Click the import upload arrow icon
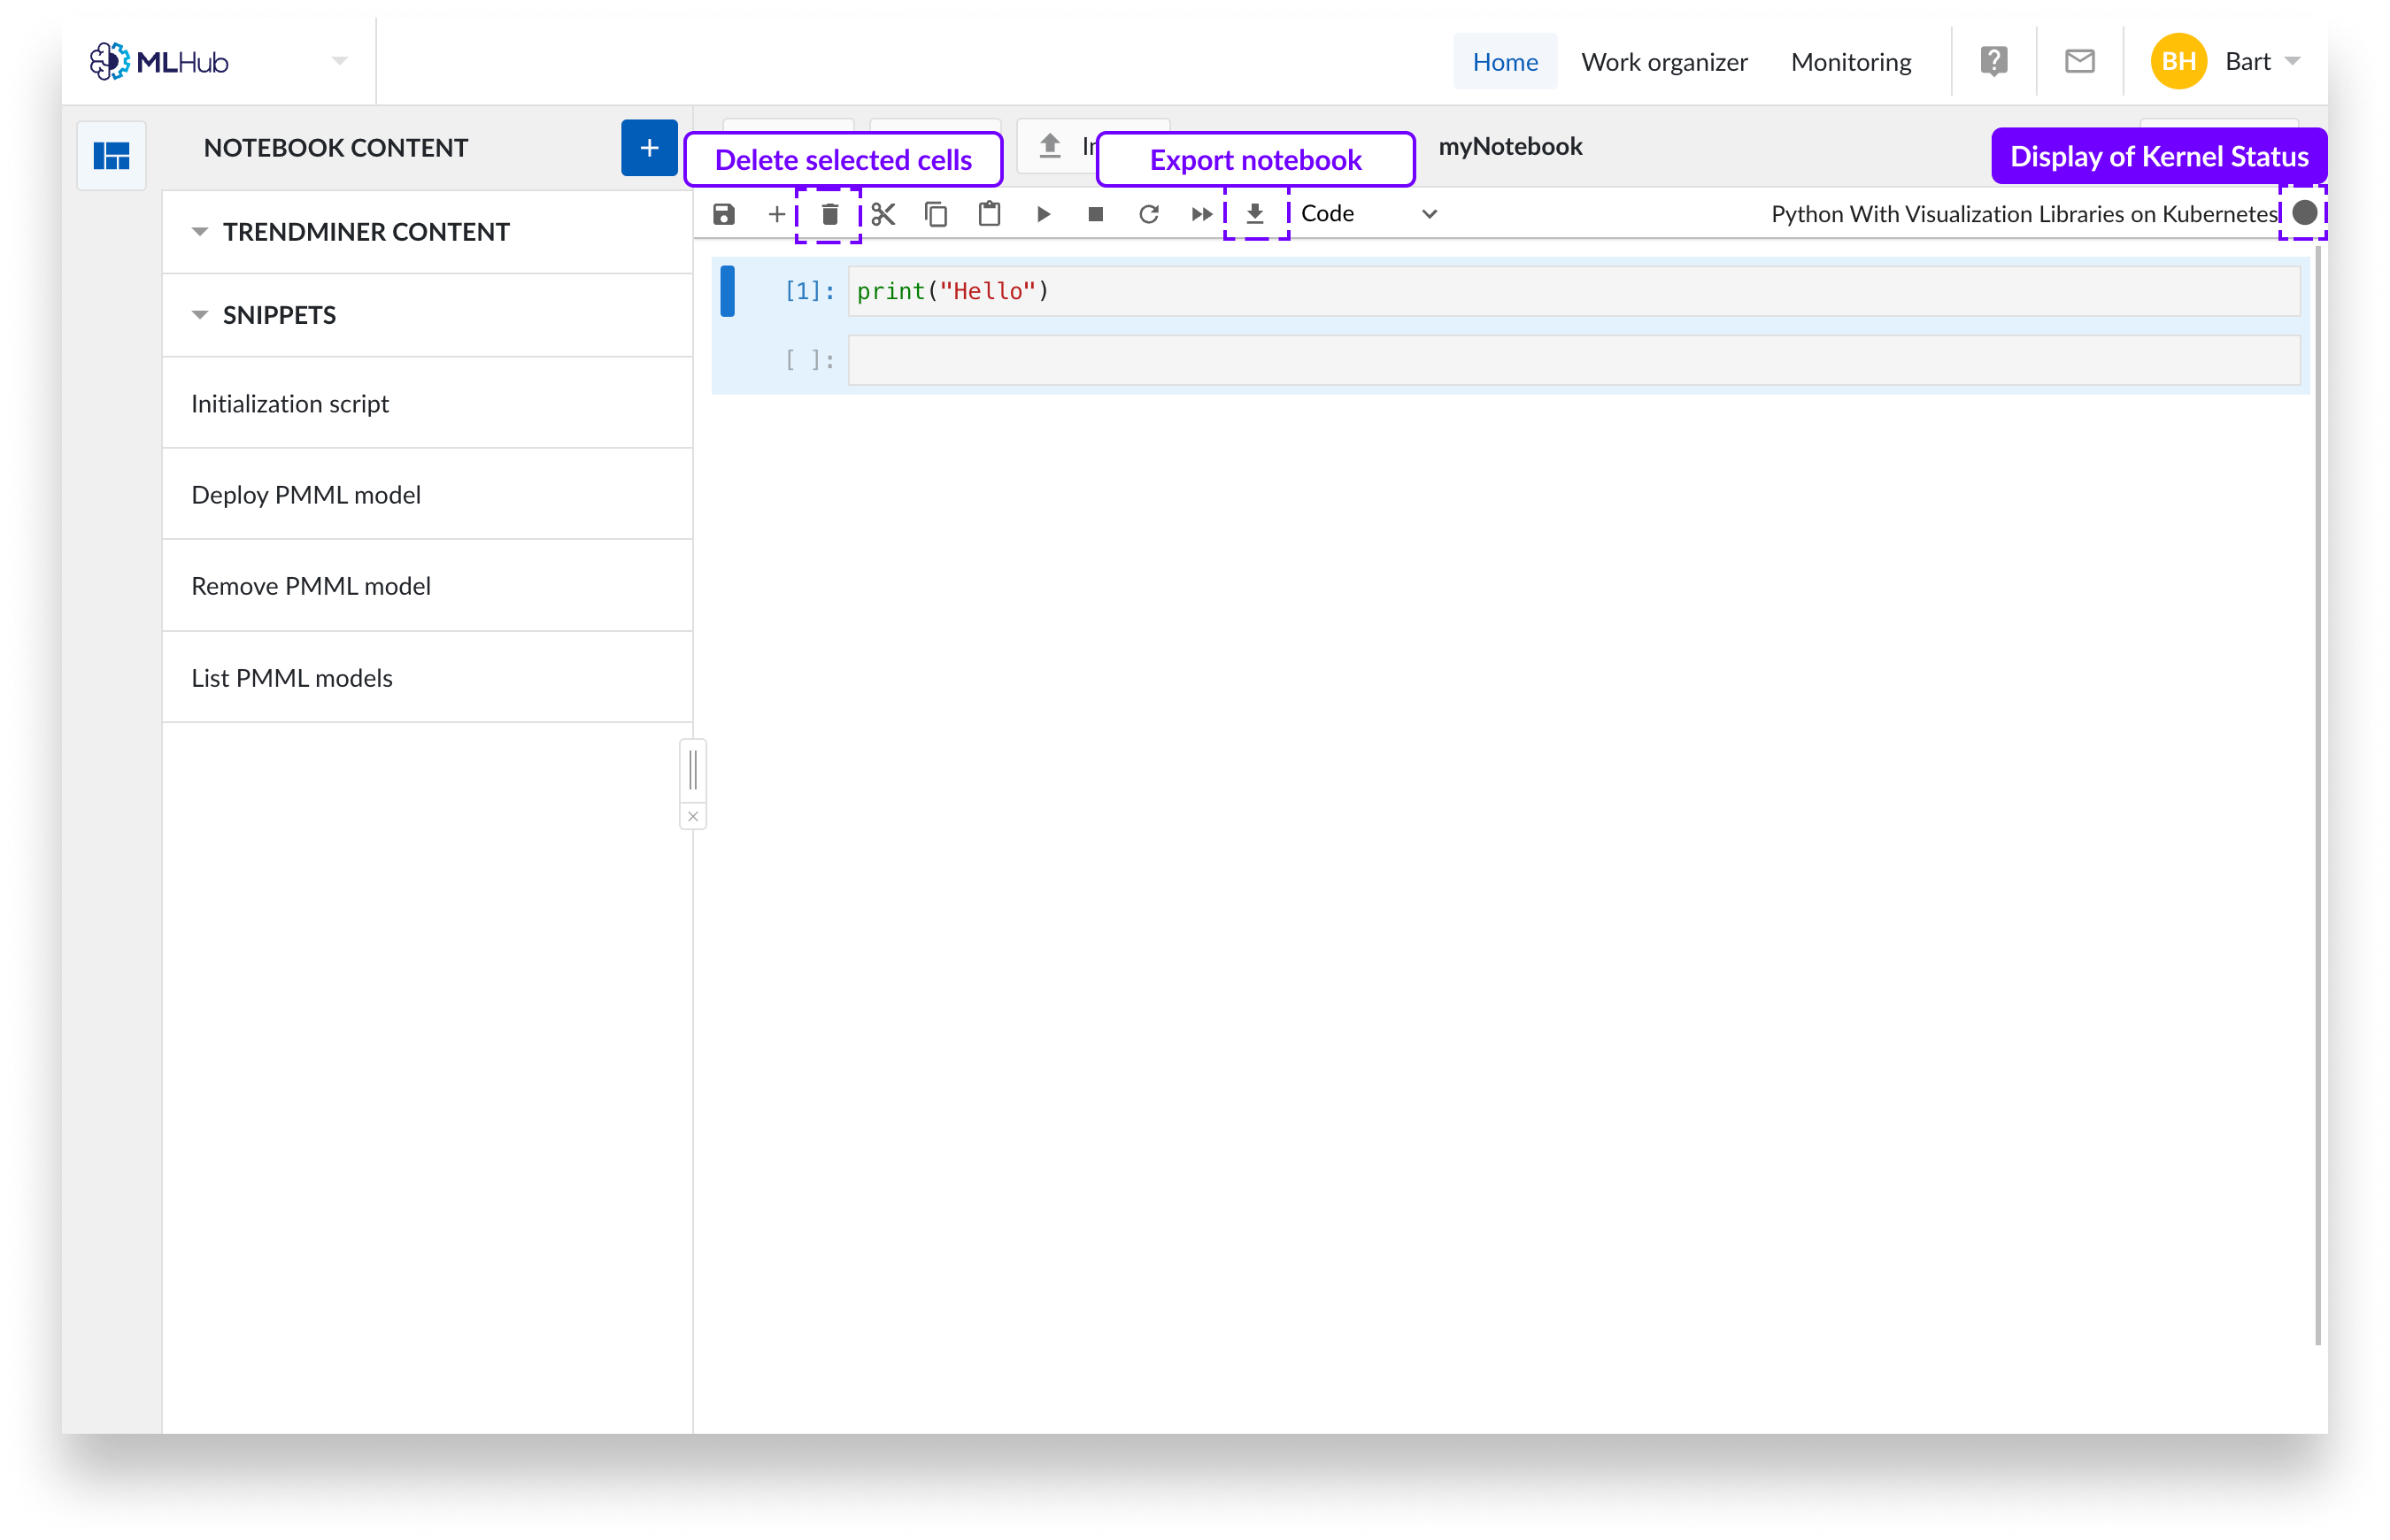The width and height of the screenshot is (2390, 1540). [x=1049, y=146]
